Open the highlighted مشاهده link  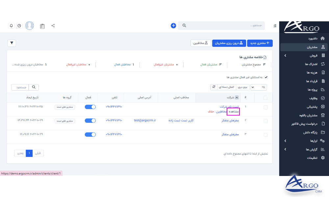[x=233, y=111]
